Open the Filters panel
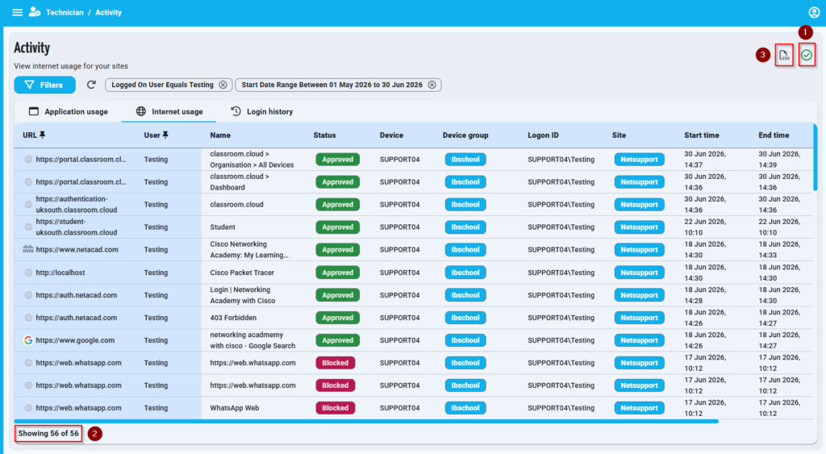The height and width of the screenshot is (454, 826). (45, 85)
